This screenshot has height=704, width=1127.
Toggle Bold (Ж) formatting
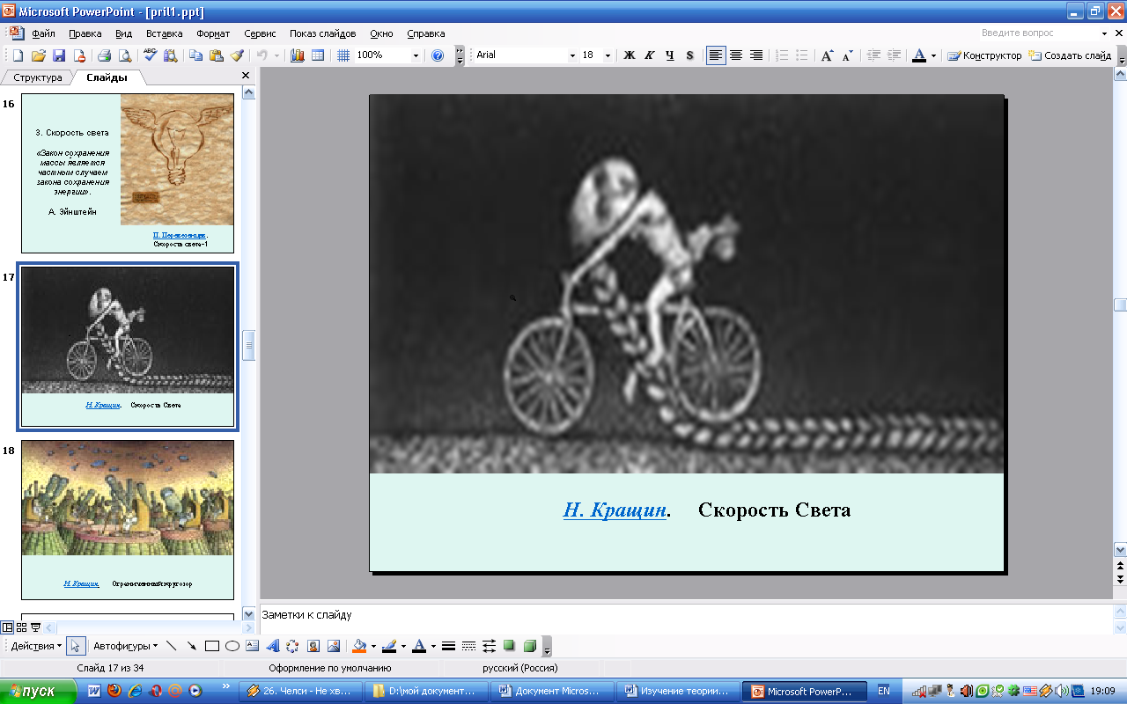click(630, 55)
